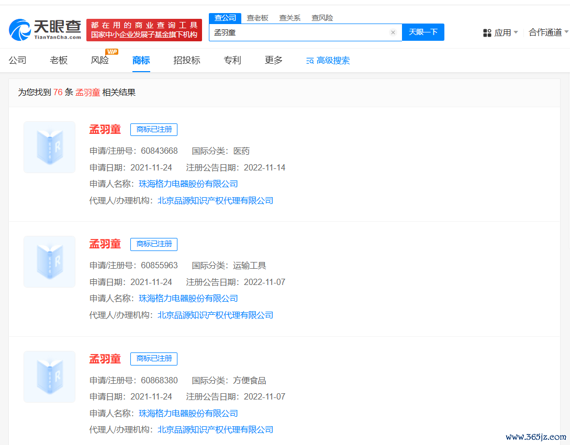Screen dimensions: 570x445
Task: Open 北京品源知识产权代理有限公司 link in 医药 entry
Action: point(215,200)
